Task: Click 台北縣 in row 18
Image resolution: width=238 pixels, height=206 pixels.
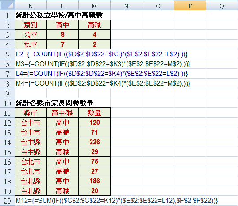Action: tap(31, 181)
